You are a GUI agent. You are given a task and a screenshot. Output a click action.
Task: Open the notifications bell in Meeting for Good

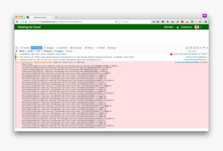click(178, 27)
